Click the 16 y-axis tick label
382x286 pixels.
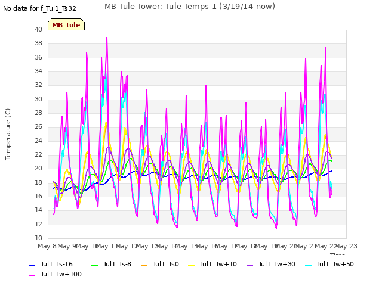(x=38, y=196)
